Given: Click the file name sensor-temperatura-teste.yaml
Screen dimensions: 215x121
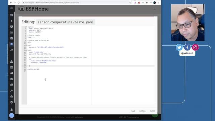Looking at the screenshot, I should pos(66,22).
